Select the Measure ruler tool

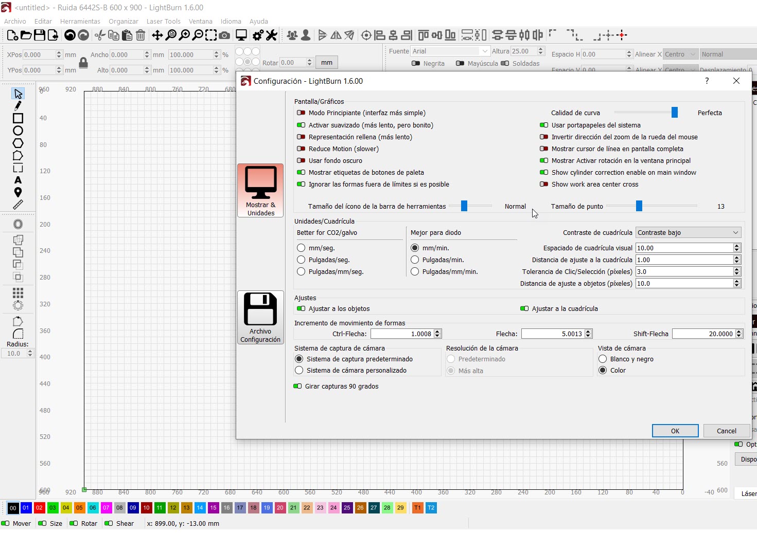coord(18,205)
